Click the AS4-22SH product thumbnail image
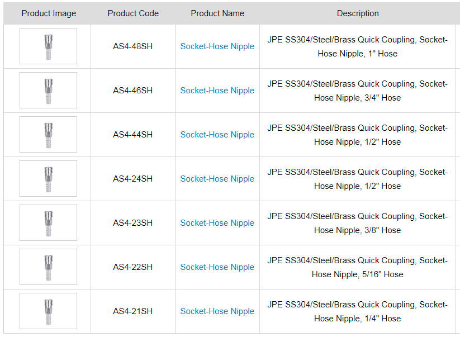 48,267
